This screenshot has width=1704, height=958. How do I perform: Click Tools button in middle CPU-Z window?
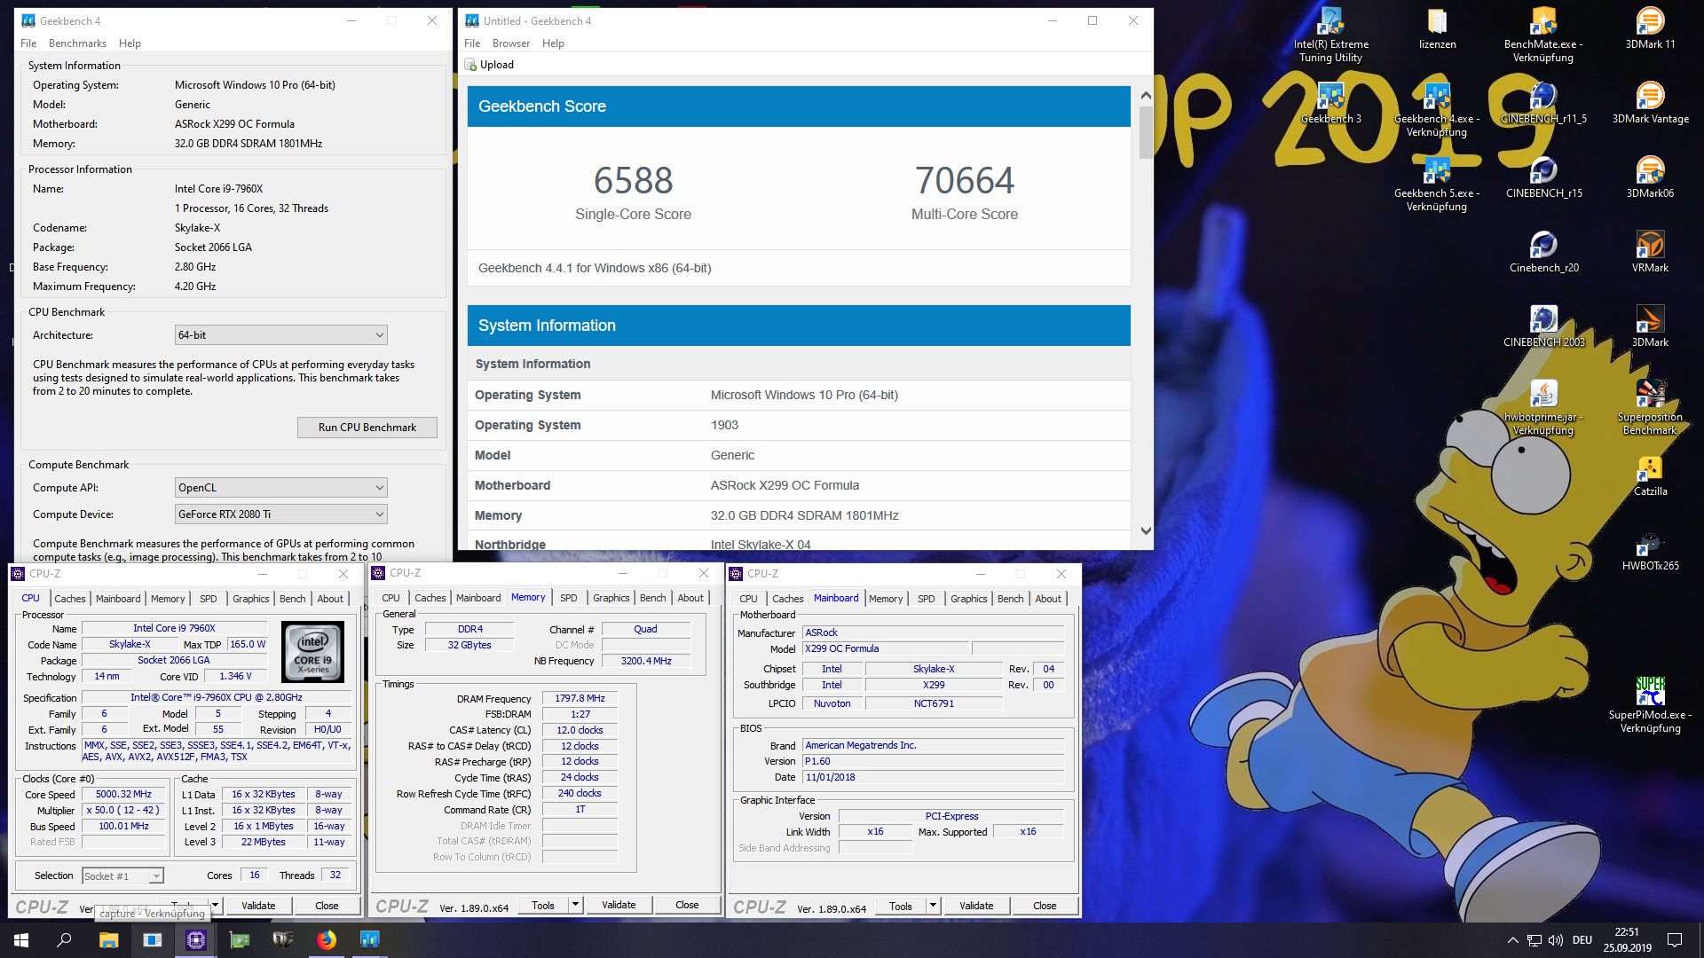click(x=543, y=906)
